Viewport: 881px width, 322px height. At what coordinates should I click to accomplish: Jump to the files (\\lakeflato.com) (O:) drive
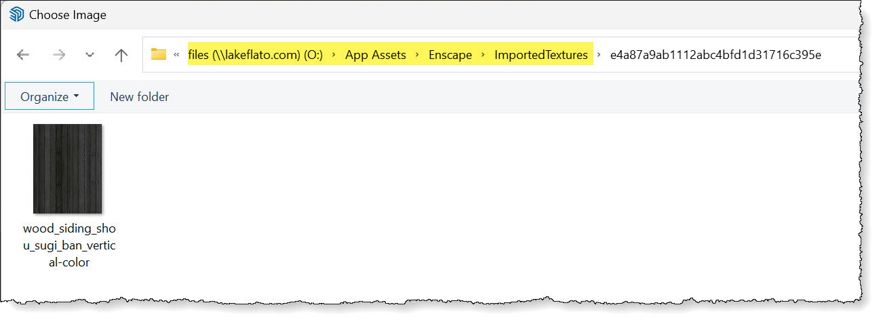[x=255, y=55]
